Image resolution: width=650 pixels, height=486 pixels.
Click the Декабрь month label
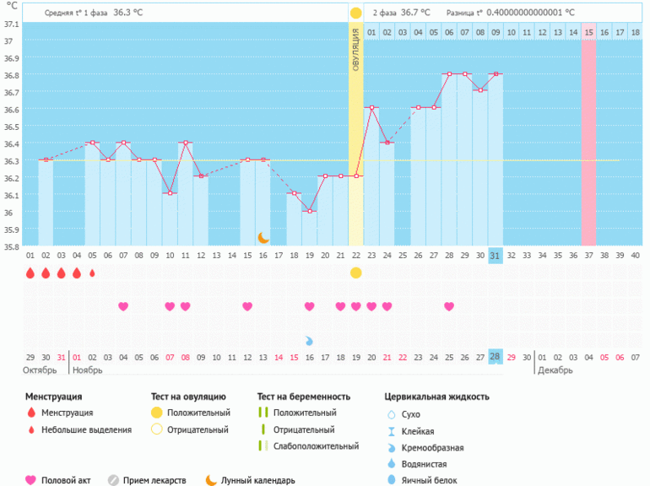(x=555, y=370)
